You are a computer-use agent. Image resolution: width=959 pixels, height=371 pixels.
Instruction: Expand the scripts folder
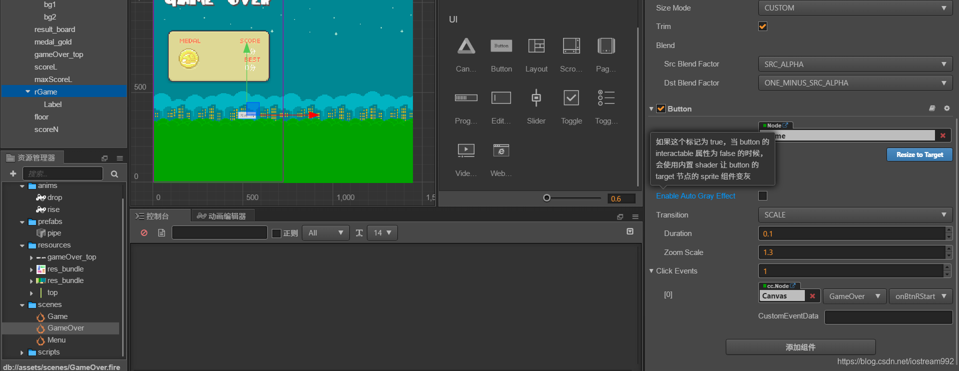(x=22, y=352)
